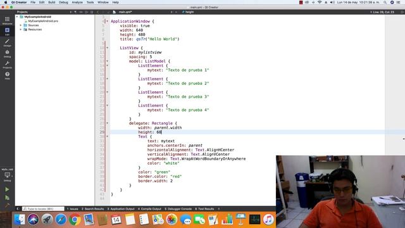Open the Help menu in menu bar
The image size is (405, 228).
pyautogui.click(x=115, y=3)
